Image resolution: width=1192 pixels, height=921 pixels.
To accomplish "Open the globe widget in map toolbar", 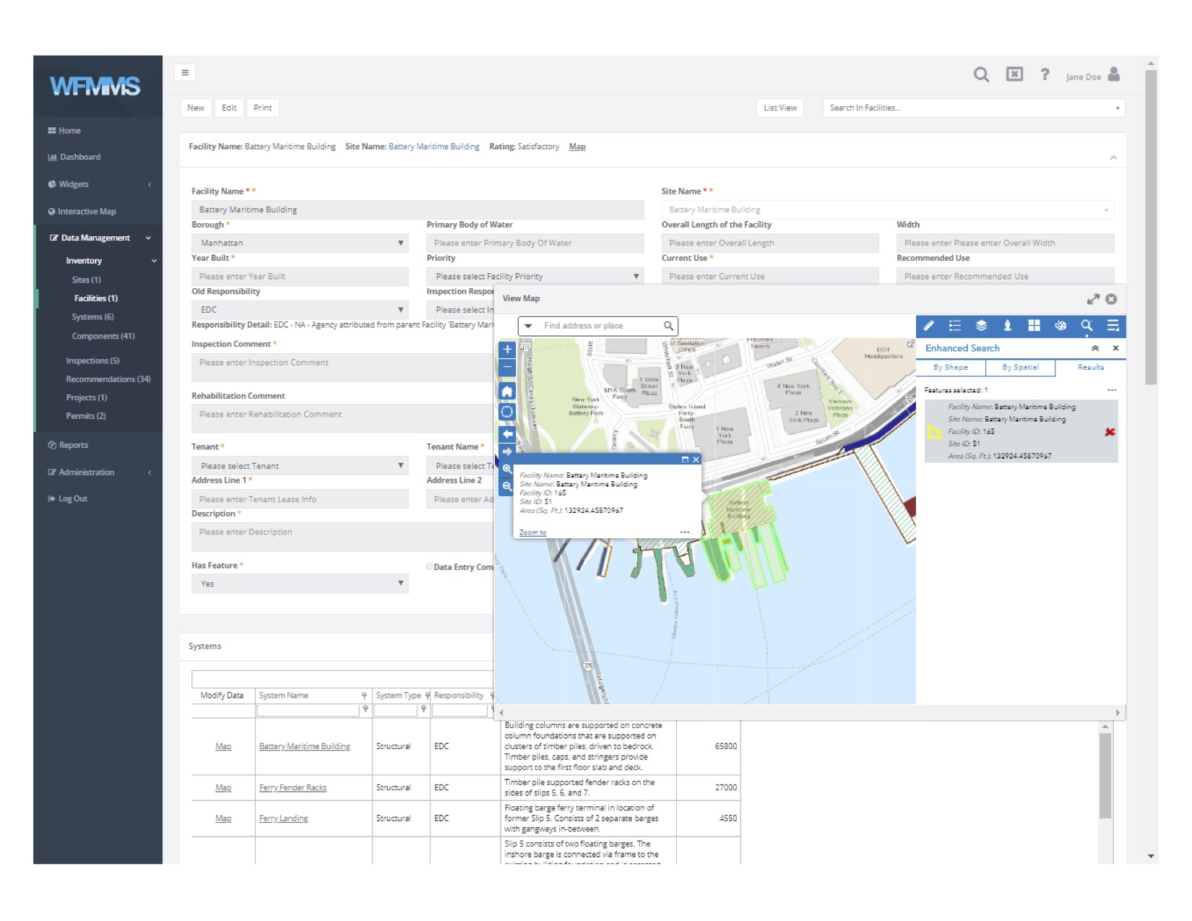I will tap(1060, 326).
